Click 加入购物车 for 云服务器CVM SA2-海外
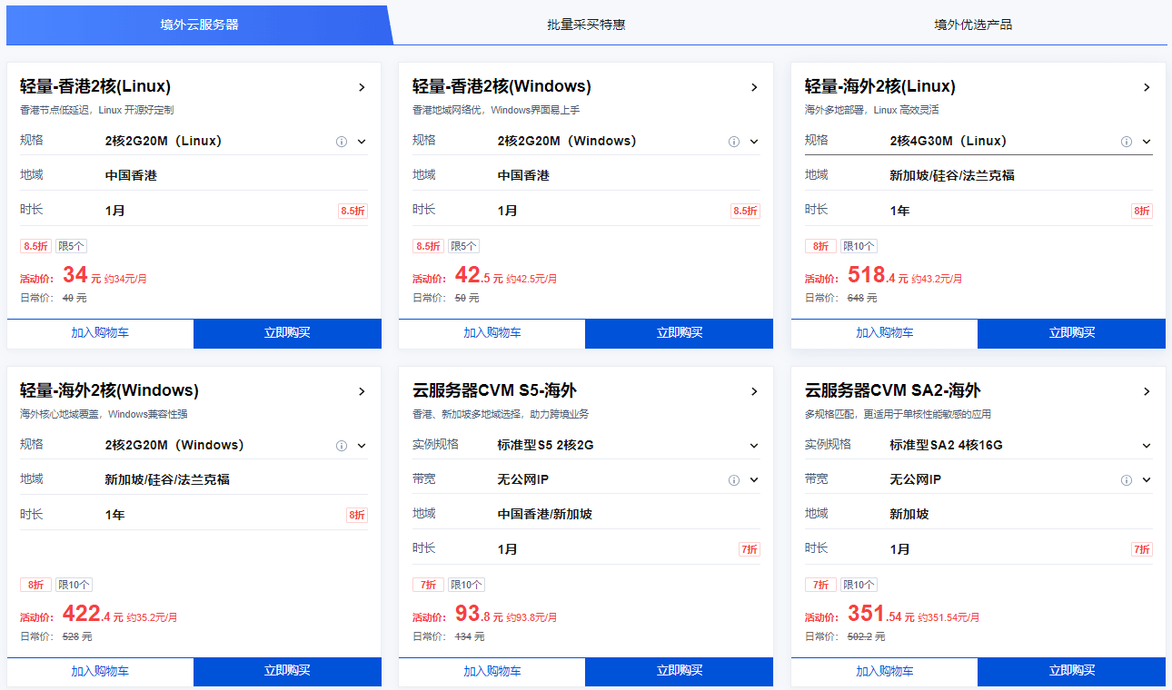 [x=884, y=672]
